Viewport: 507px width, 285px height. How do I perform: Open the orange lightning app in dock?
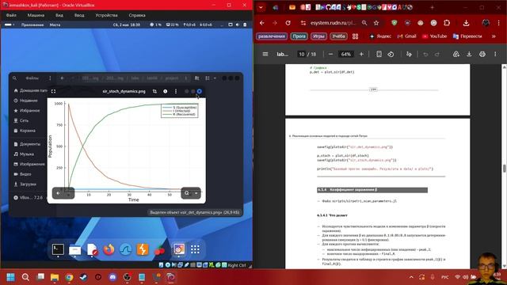[143, 249]
